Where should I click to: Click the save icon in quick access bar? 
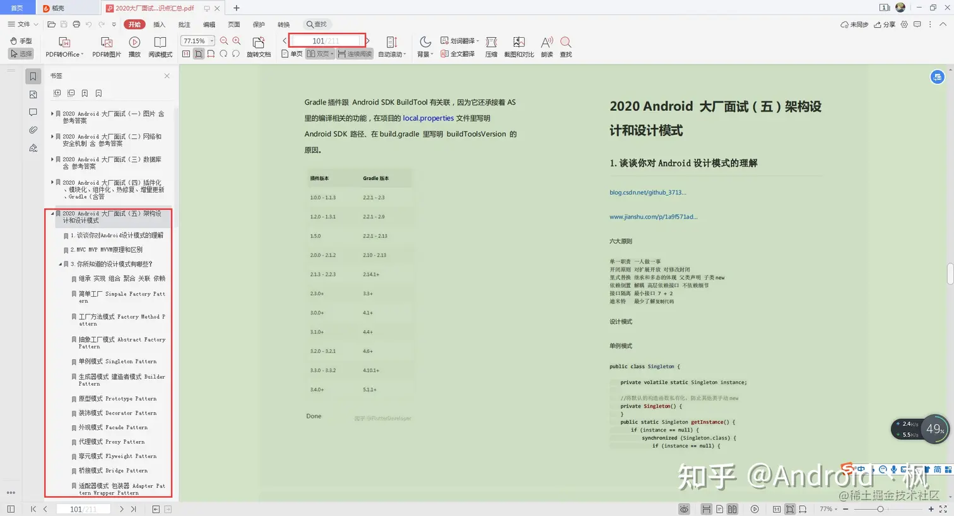pos(64,25)
